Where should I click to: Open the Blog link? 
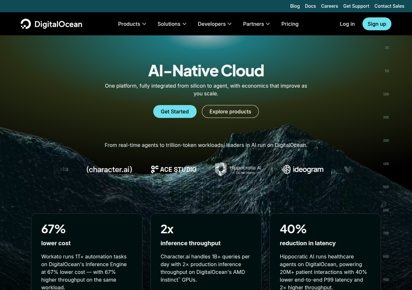click(295, 6)
